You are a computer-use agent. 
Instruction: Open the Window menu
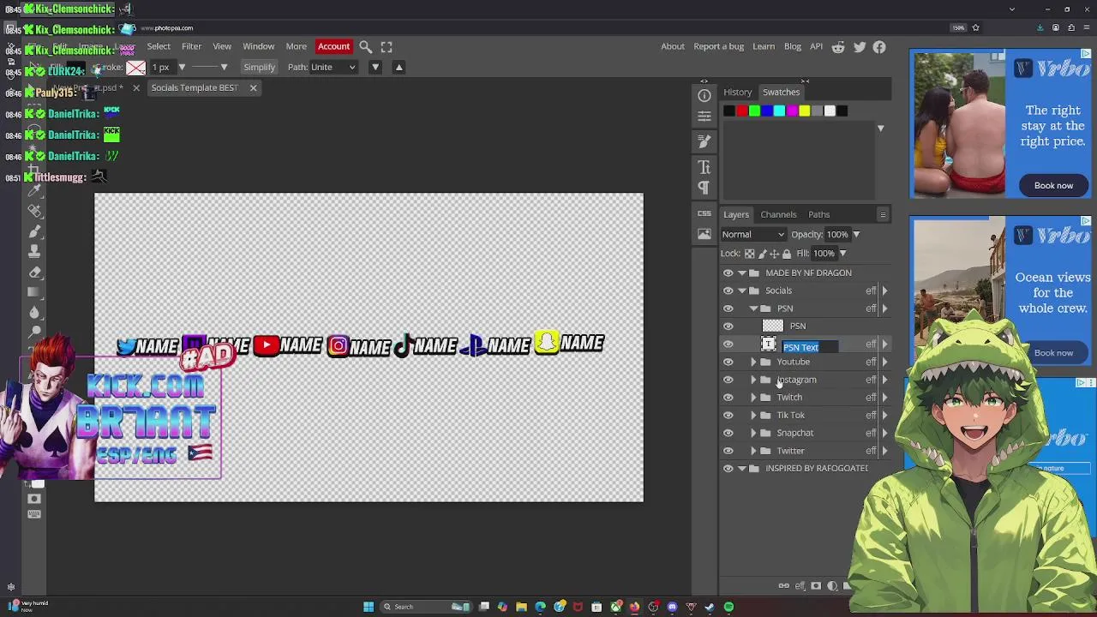pyautogui.click(x=258, y=46)
